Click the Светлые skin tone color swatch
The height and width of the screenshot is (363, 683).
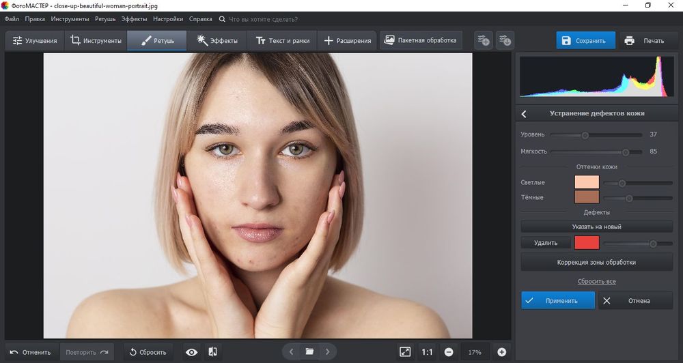[587, 182]
